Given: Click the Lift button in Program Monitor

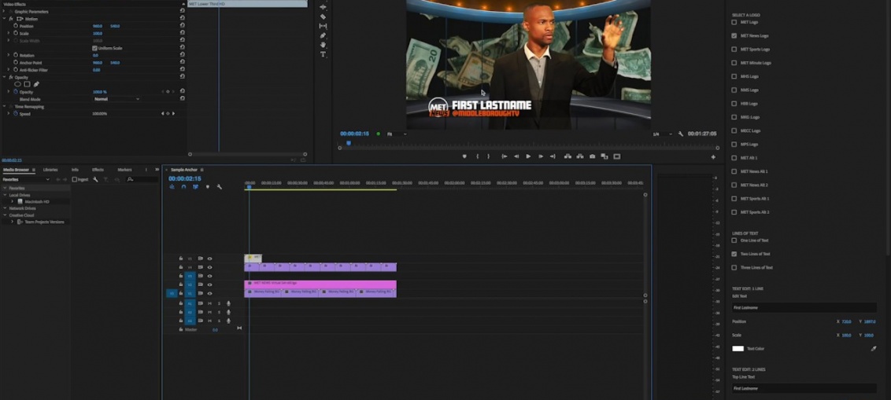Looking at the screenshot, I should pyautogui.click(x=567, y=156).
